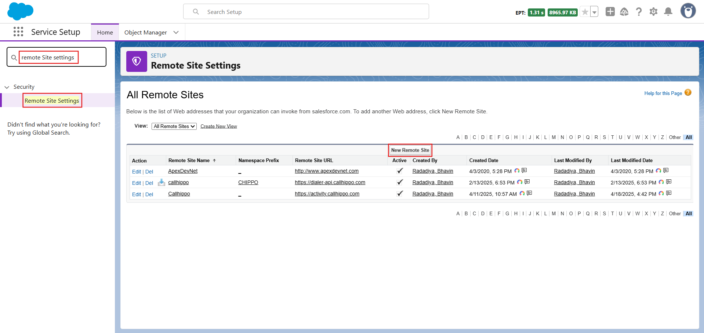Click the comment icon beside 4/18/2025 modified date

pyautogui.click(x=669, y=193)
